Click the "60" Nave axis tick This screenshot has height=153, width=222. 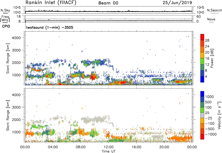tap(198, 17)
